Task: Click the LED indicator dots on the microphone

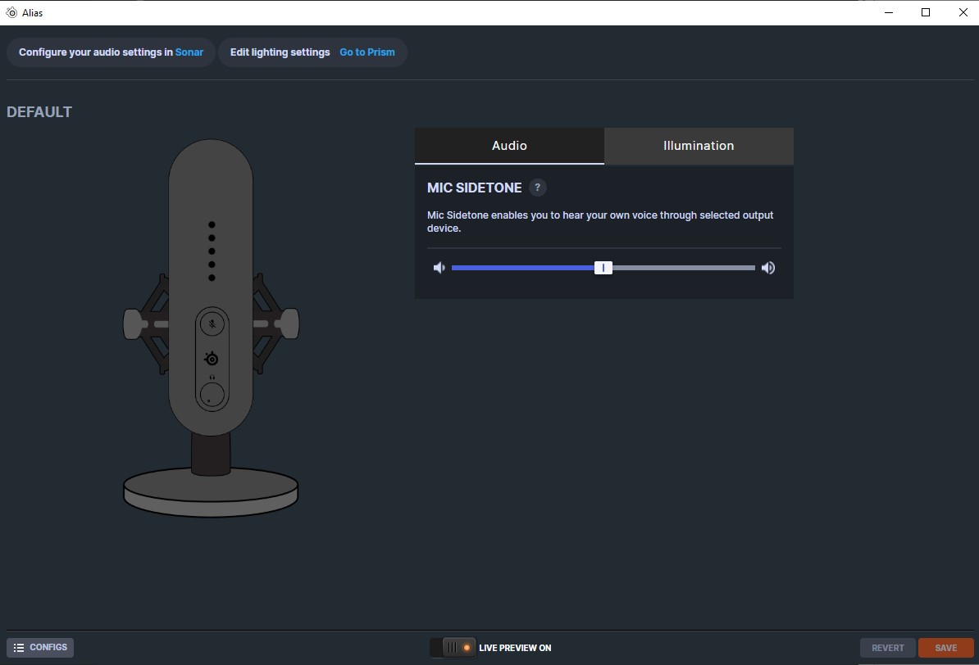Action: pos(212,251)
